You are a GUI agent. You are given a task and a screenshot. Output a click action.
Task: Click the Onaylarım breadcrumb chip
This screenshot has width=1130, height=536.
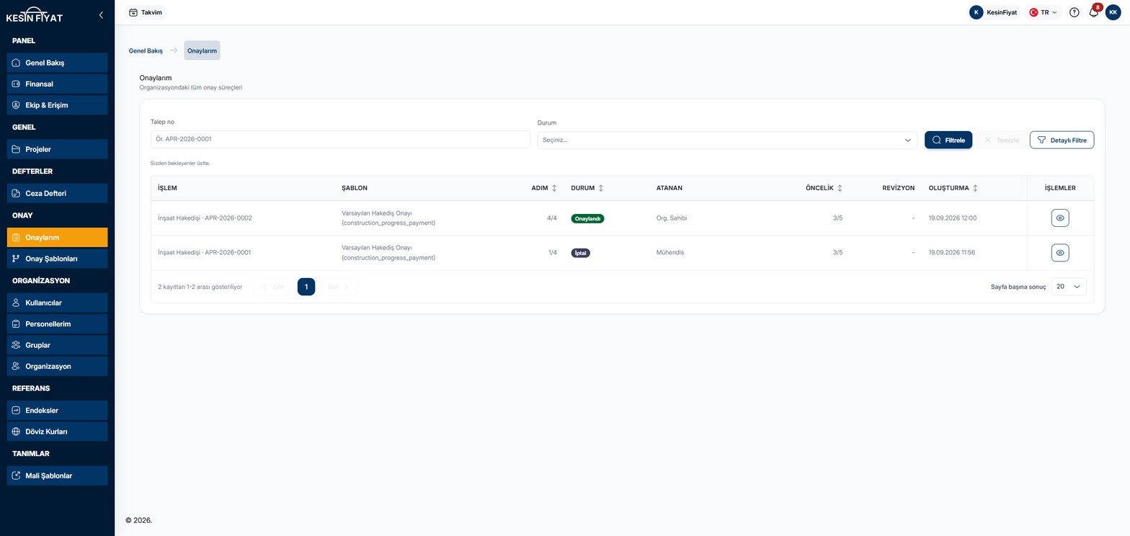coord(202,50)
